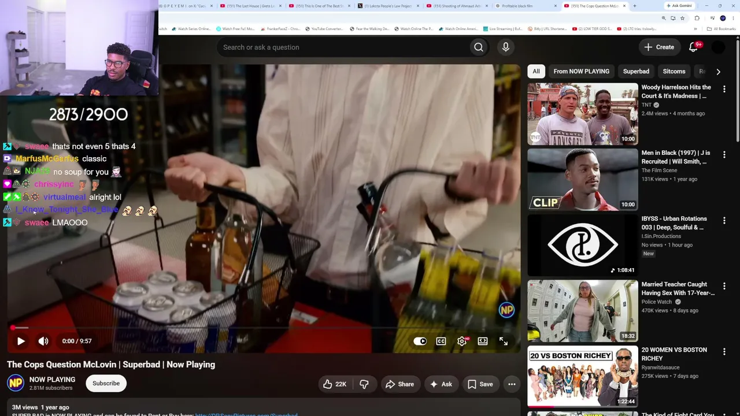
Task: Open 'Watch Free Full Mo...' bookmark
Action: (235, 29)
